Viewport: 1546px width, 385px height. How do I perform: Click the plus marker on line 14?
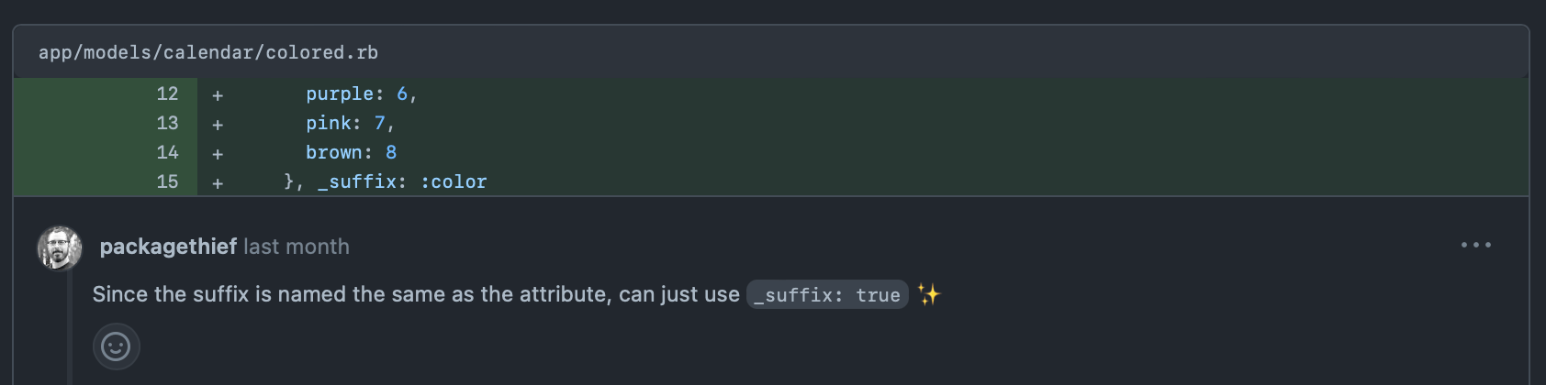tap(218, 153)
